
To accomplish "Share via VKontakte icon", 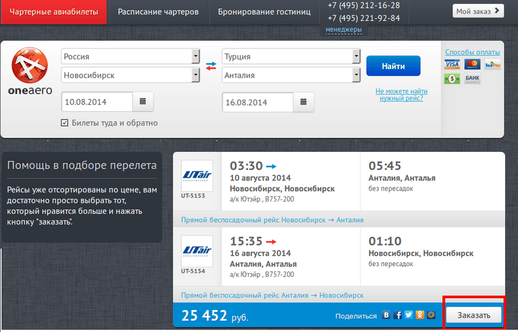I will 387,315.
